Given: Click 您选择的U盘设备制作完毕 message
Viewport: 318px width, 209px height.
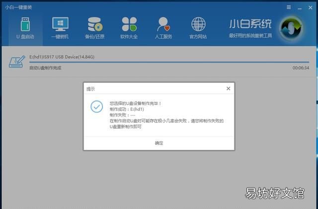Looking at the screenshot, I should 136,103.
